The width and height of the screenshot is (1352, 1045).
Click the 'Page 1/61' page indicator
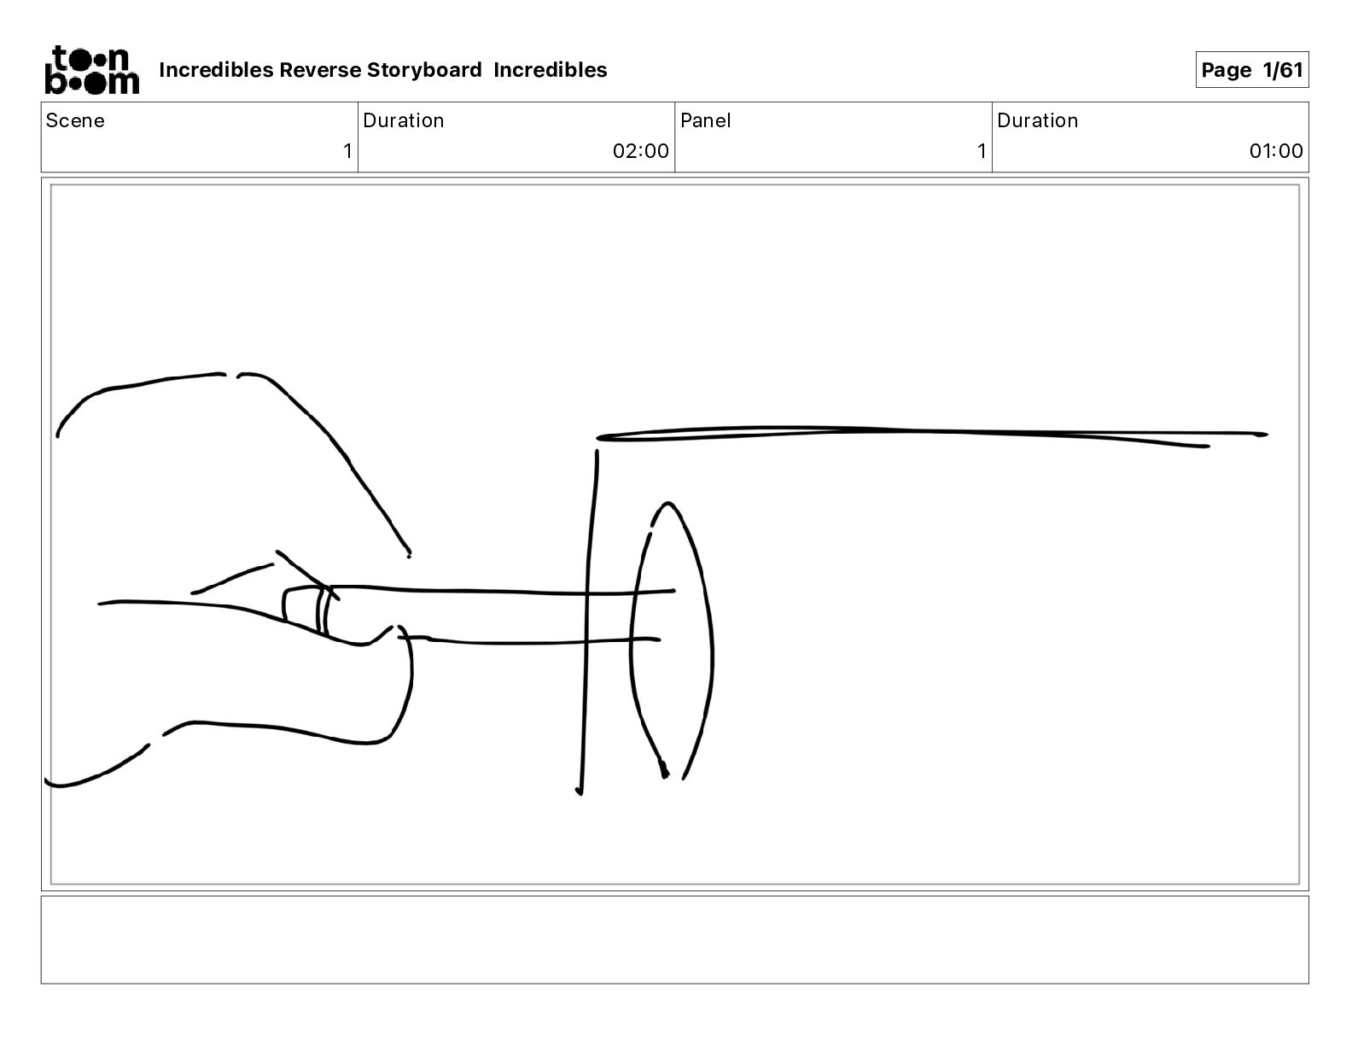(1252, 70)
